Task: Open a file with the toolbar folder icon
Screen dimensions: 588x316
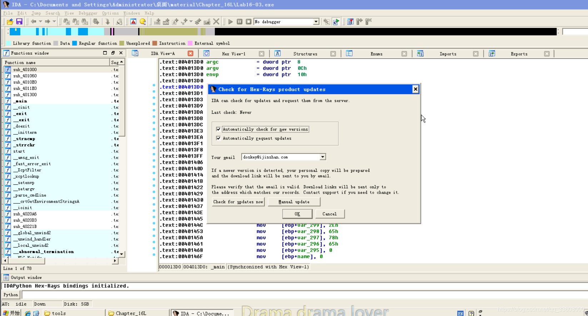Action: [x=10, y=22]
